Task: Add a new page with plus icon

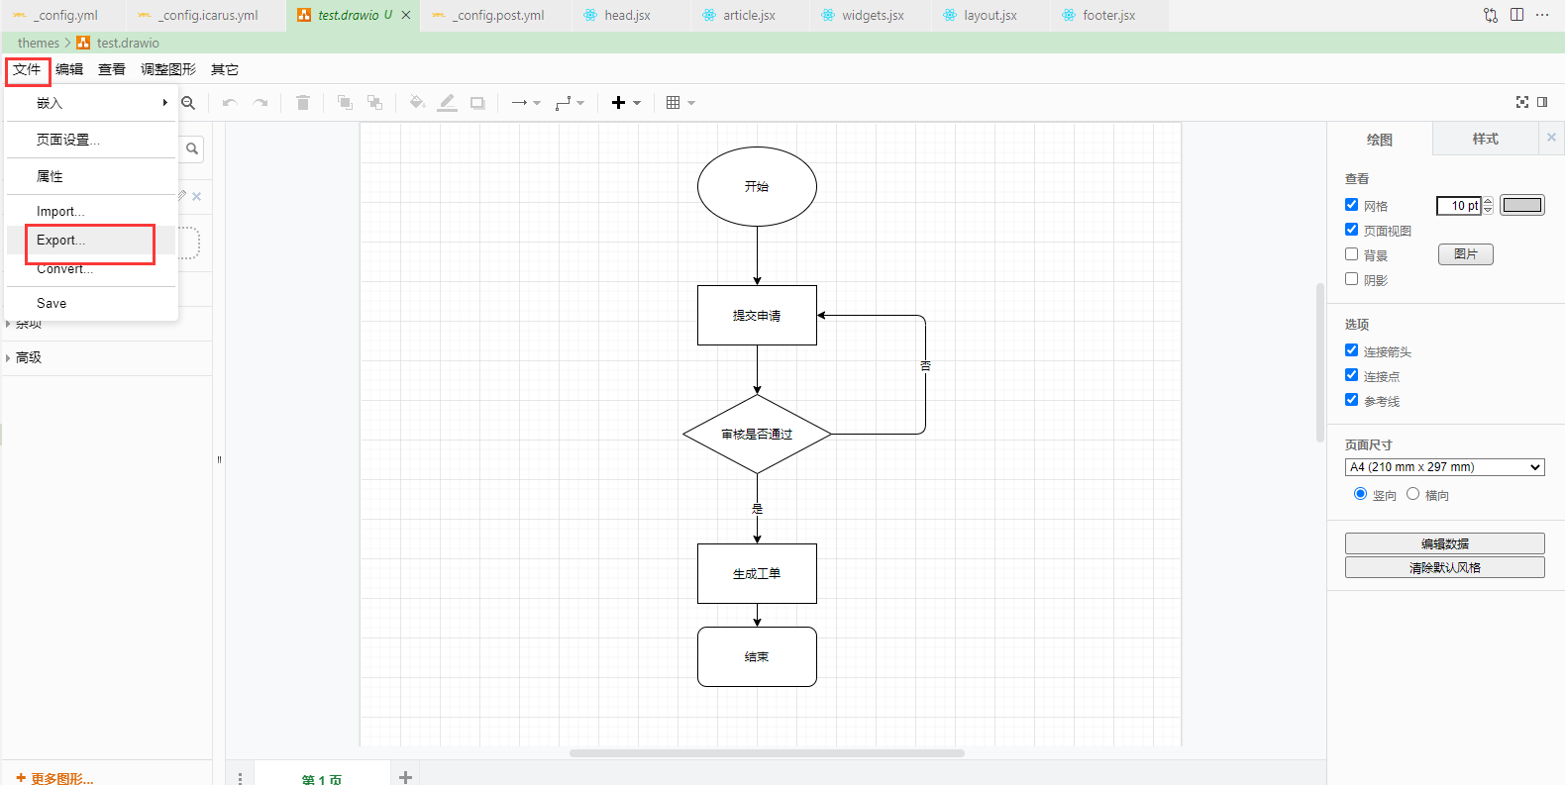Action: 405,777
